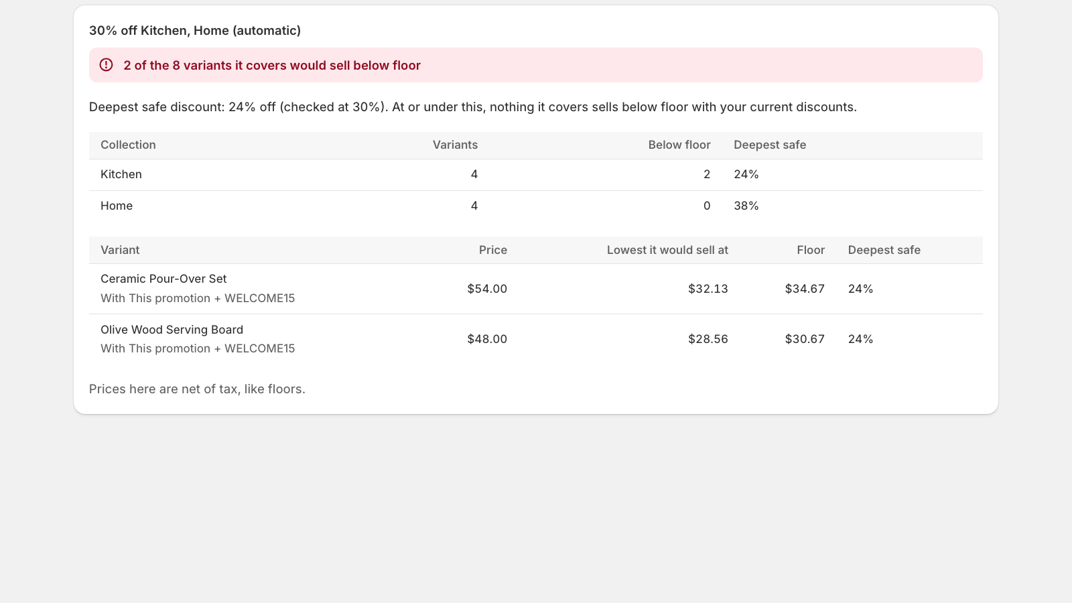Image resolution: width=1072 pixels, height=603 pixels.
Task: Select the heading '30% off Kitchen, Home (automatic)'
Action: pyautogui.click(x=195, y=31)
